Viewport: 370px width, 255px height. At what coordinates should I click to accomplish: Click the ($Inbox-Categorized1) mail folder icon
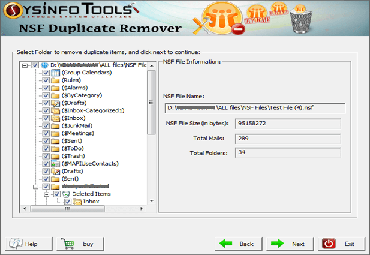tap(55, 110)
